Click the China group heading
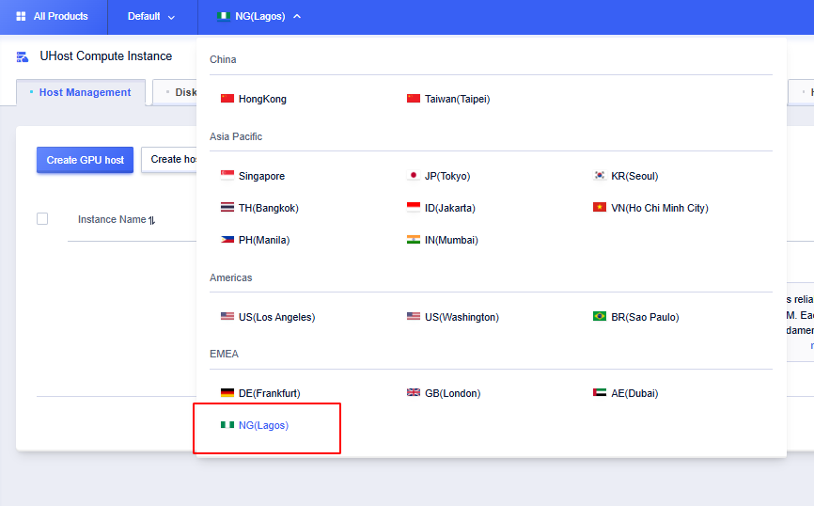Viewport: 814px width, 506px height. [x=223, y=59]
